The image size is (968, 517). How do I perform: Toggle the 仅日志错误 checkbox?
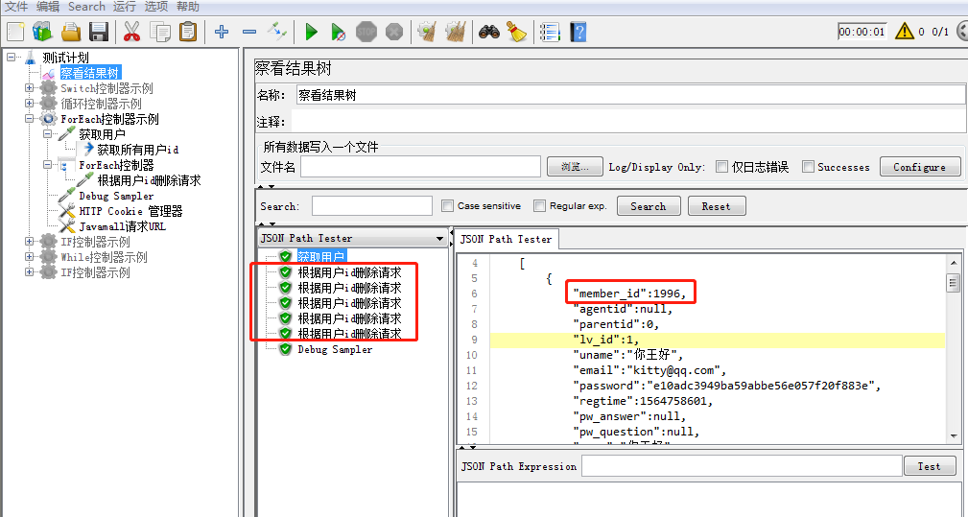click(721, 167)
